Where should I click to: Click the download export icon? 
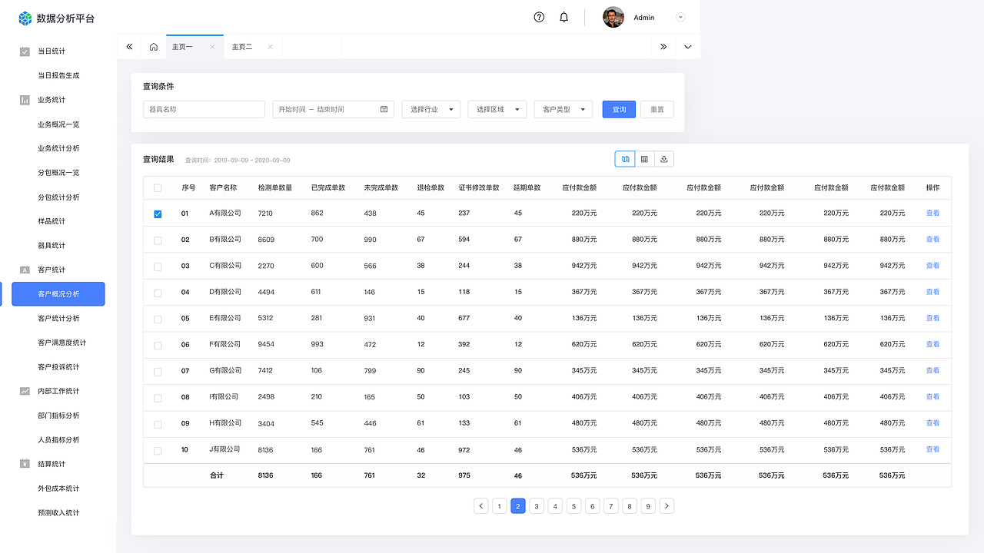[x=664, y=159]
